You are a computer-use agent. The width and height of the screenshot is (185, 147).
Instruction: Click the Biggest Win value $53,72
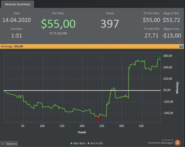[172, 20]
